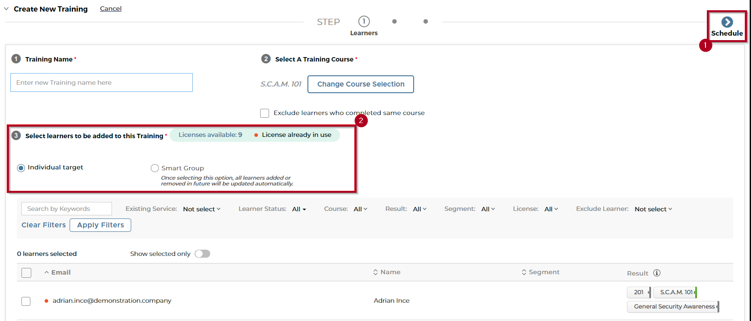Click the Schedule next-step arrow icon
Viewport: 751px width, 321px height.
[727, 22]
